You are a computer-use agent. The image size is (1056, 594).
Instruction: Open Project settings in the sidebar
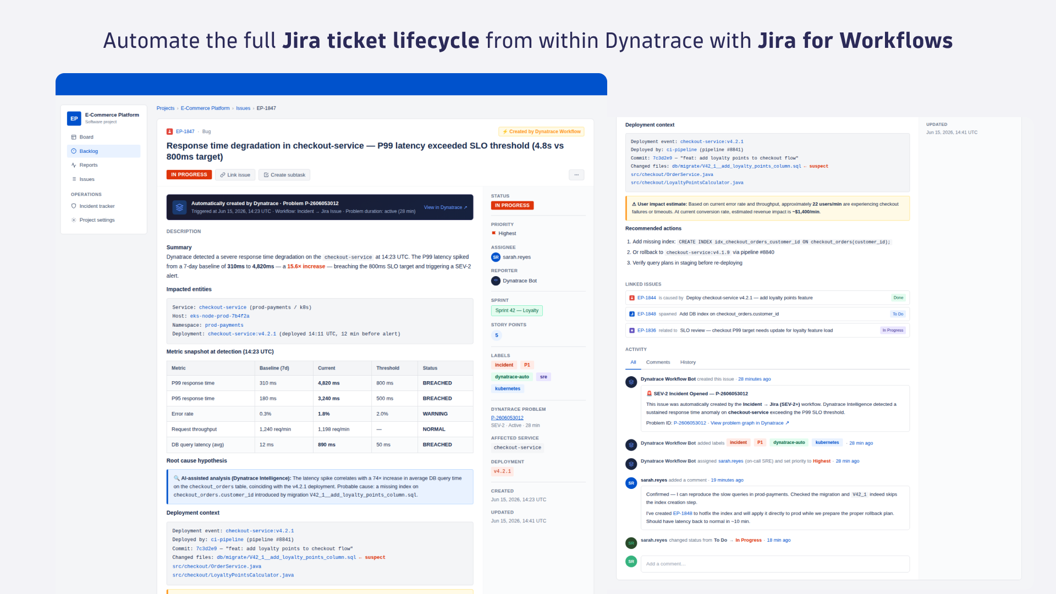[x=104, y=220]
